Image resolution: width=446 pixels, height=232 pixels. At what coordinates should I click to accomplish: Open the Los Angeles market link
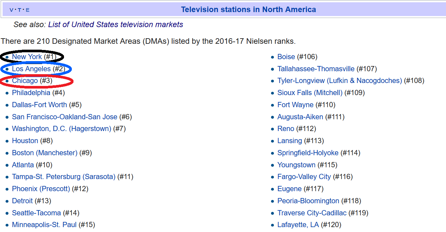point(31,69)
